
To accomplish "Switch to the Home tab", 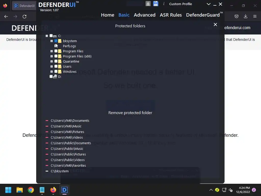I will (108, 15).
